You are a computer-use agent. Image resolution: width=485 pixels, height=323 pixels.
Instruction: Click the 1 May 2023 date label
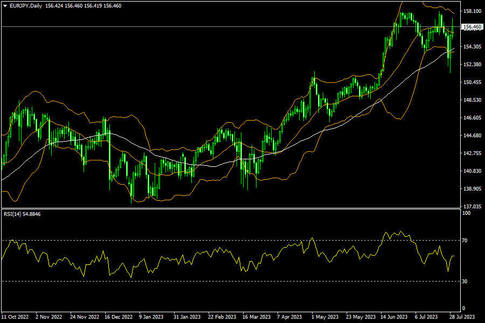[x=325, y=317]
